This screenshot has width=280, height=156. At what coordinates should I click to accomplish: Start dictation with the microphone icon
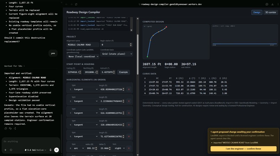tap(50, 150)
